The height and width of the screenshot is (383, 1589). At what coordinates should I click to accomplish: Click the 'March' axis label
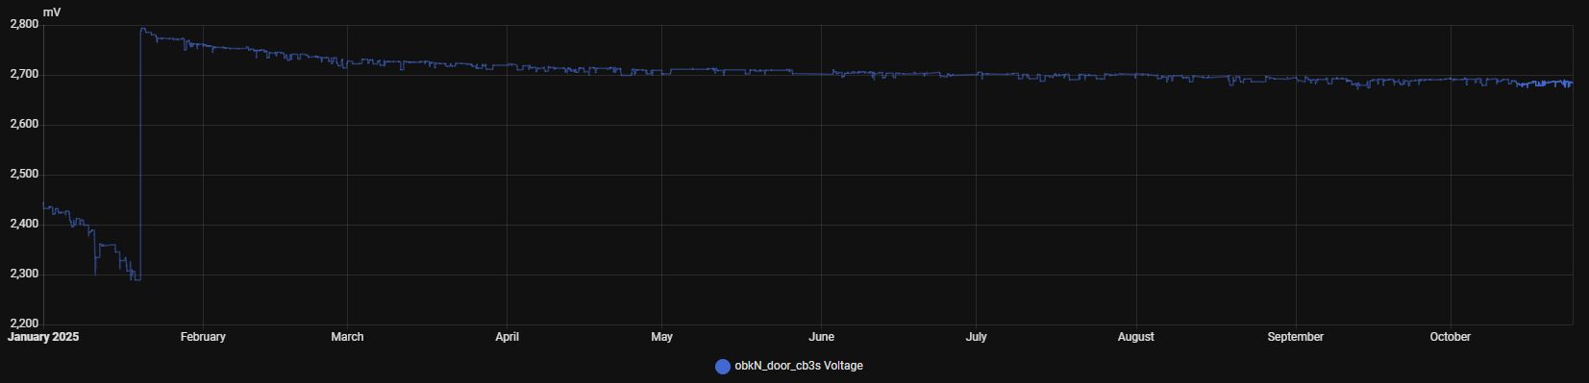pos(347,337)
